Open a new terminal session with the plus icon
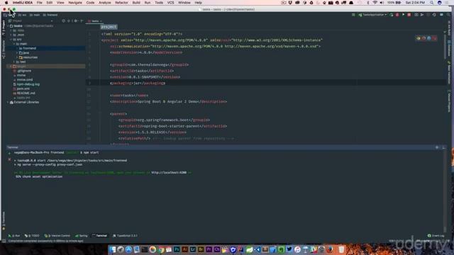 point(9,153)
